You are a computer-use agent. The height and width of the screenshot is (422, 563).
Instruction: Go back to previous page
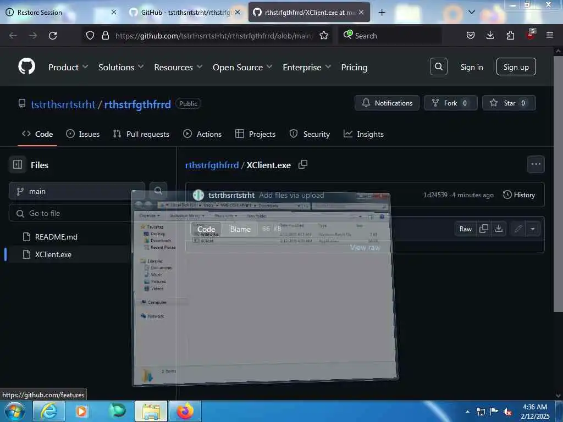13,36
